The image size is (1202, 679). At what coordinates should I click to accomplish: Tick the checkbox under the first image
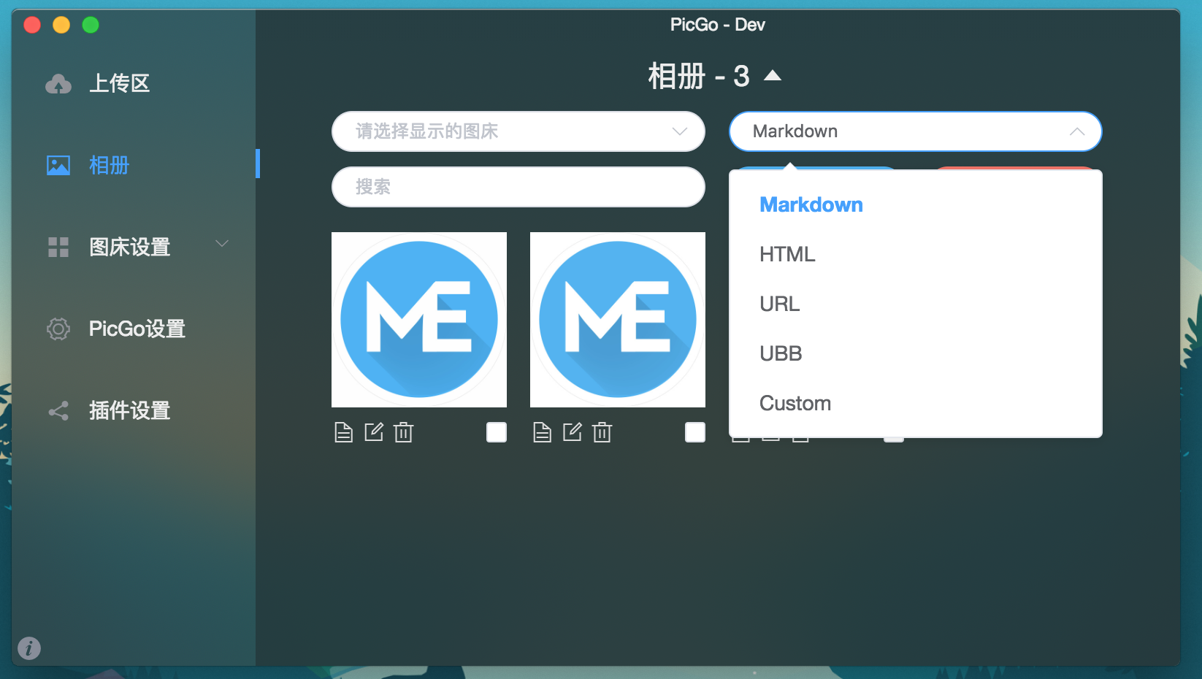pos(497,432)
